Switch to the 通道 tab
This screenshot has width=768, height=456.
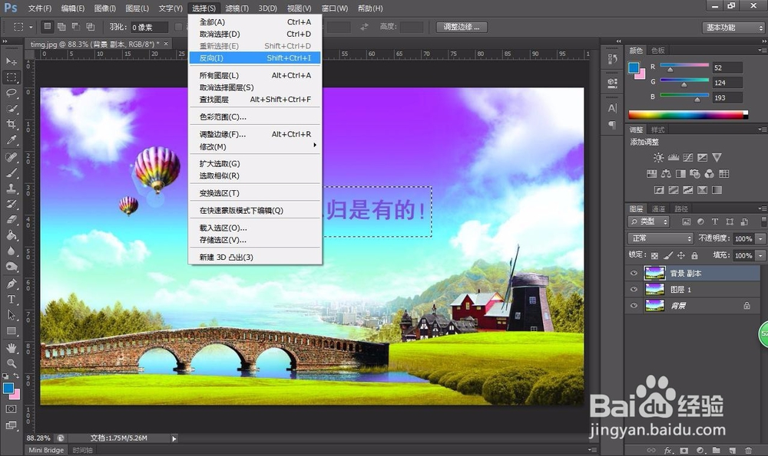(658, 208)
